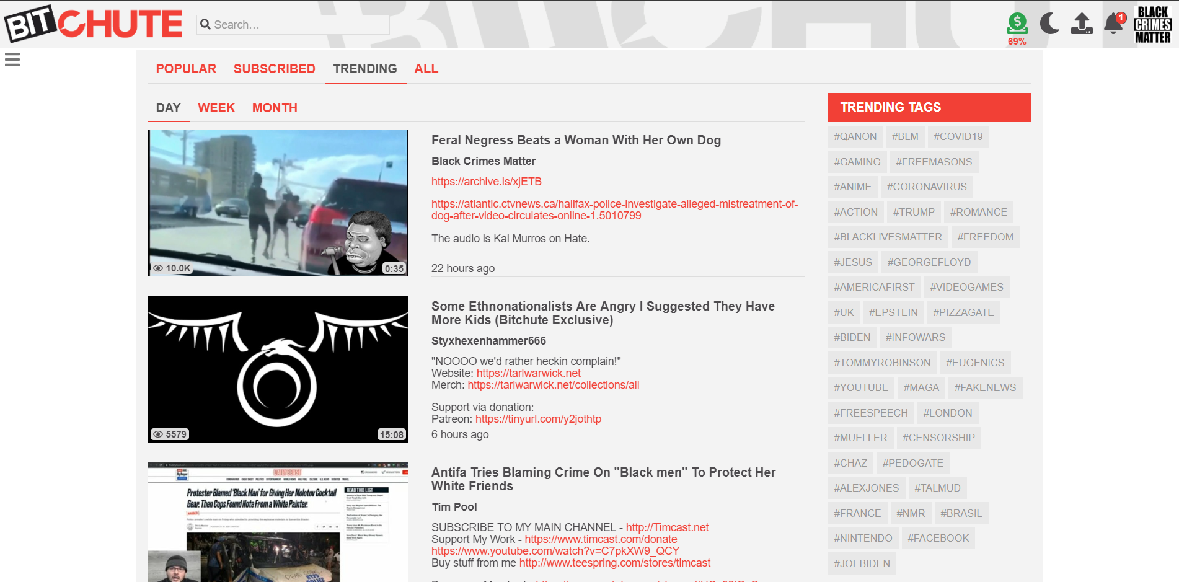1179x582 pixels.
Task: Select the #ROMANCE trending tag
Action: click(x=979, y=212)
